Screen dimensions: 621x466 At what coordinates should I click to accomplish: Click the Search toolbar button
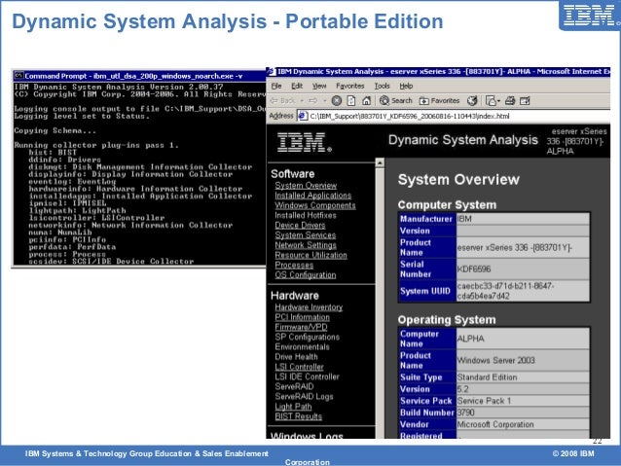(x=395, y=101)
